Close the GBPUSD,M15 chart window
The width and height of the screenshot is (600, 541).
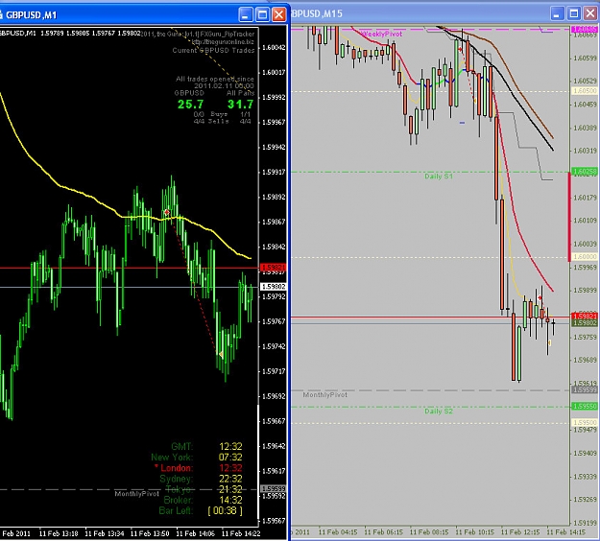[x=590, y=13]
